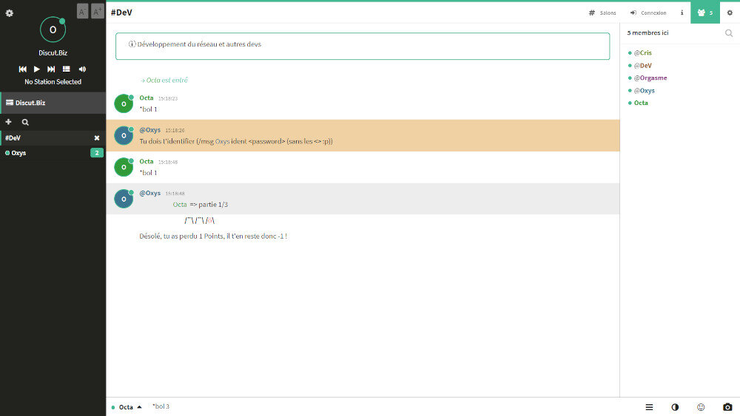Open the emoji picker

[x=701, y=407]
